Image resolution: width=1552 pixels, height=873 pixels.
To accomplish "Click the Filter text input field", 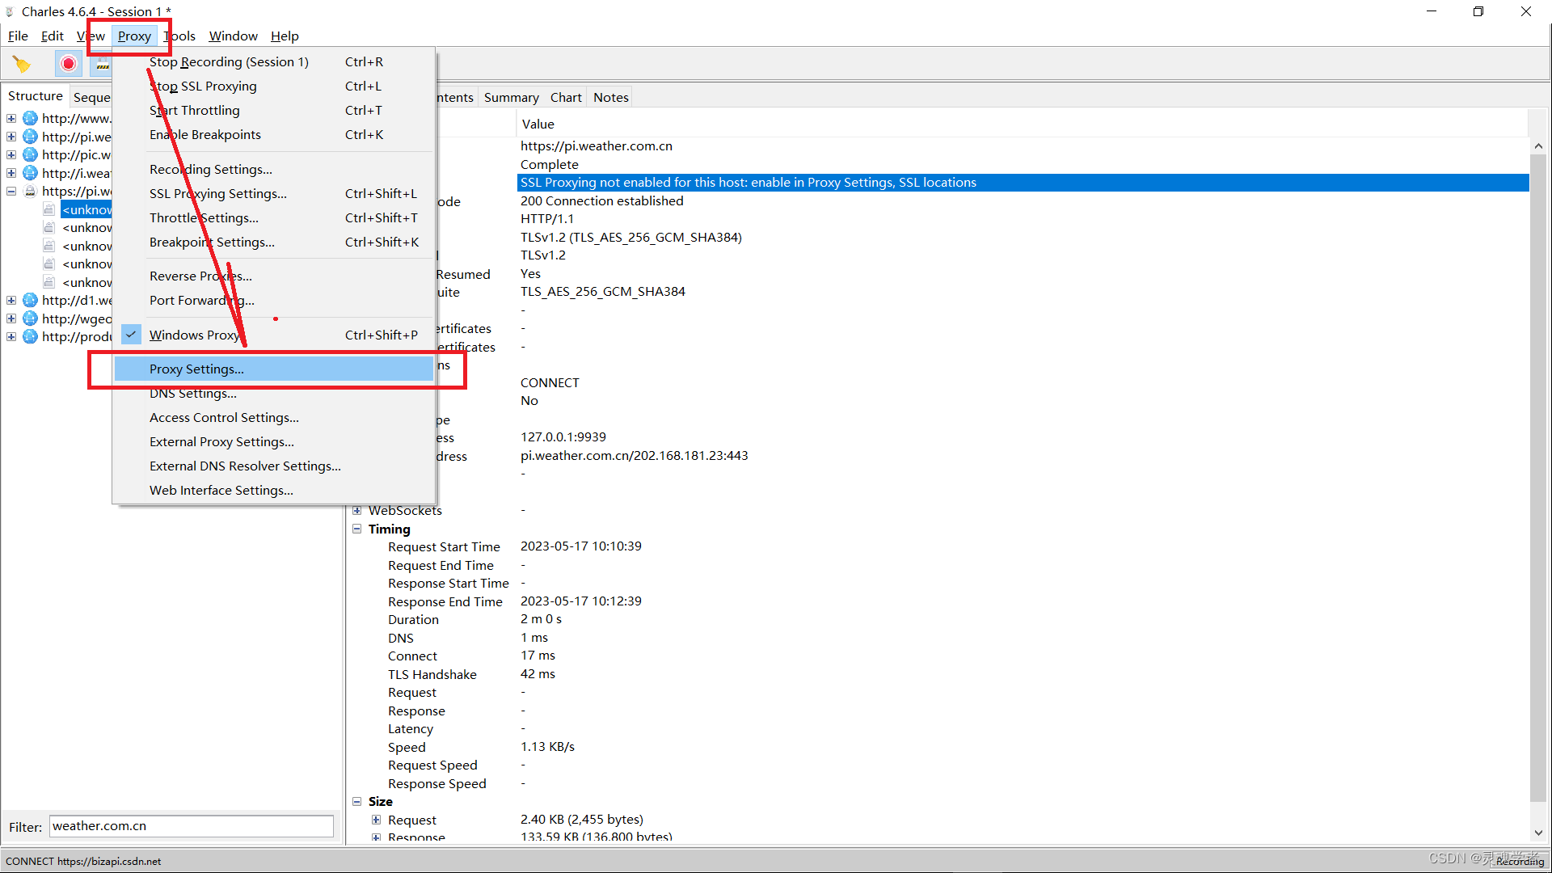I will (192, 826).
